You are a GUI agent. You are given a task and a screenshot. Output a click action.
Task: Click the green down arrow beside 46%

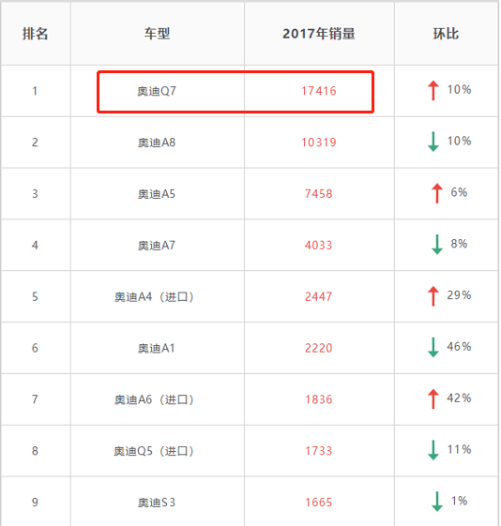pyautogui.click(x=433, y=347)
